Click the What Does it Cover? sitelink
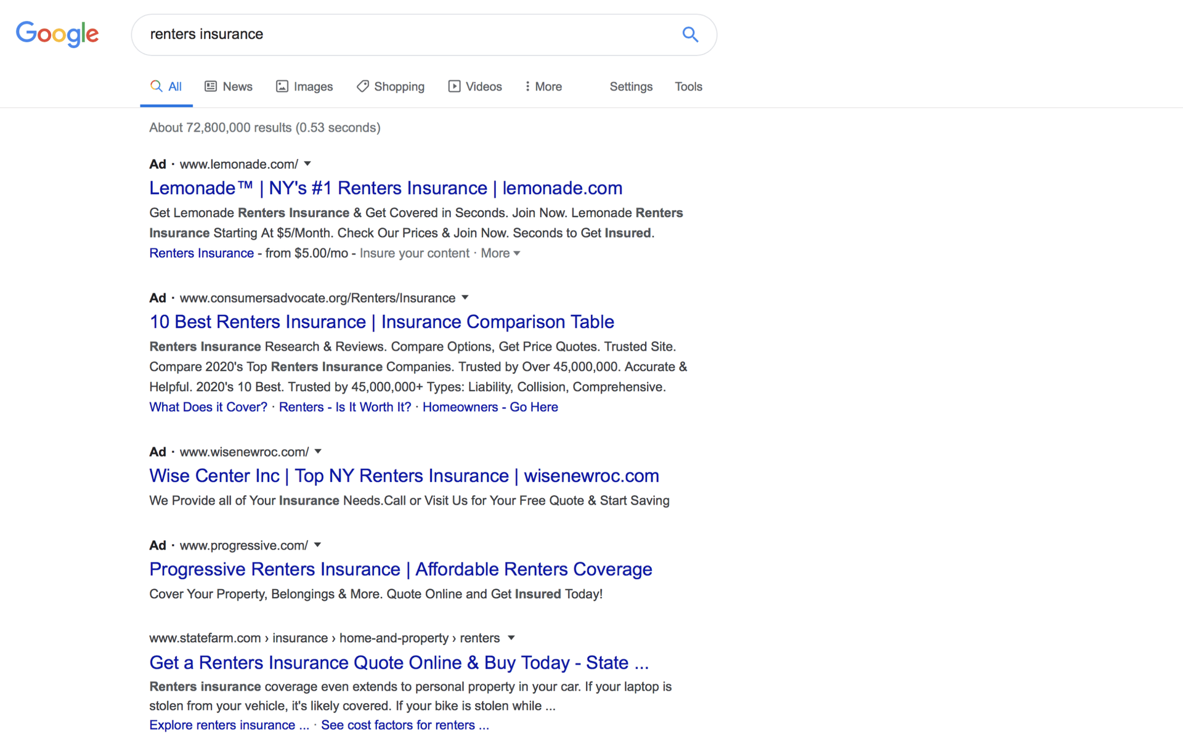This screenshot has width=1183, height=756. pyautogui.click(x=208, y=407)
